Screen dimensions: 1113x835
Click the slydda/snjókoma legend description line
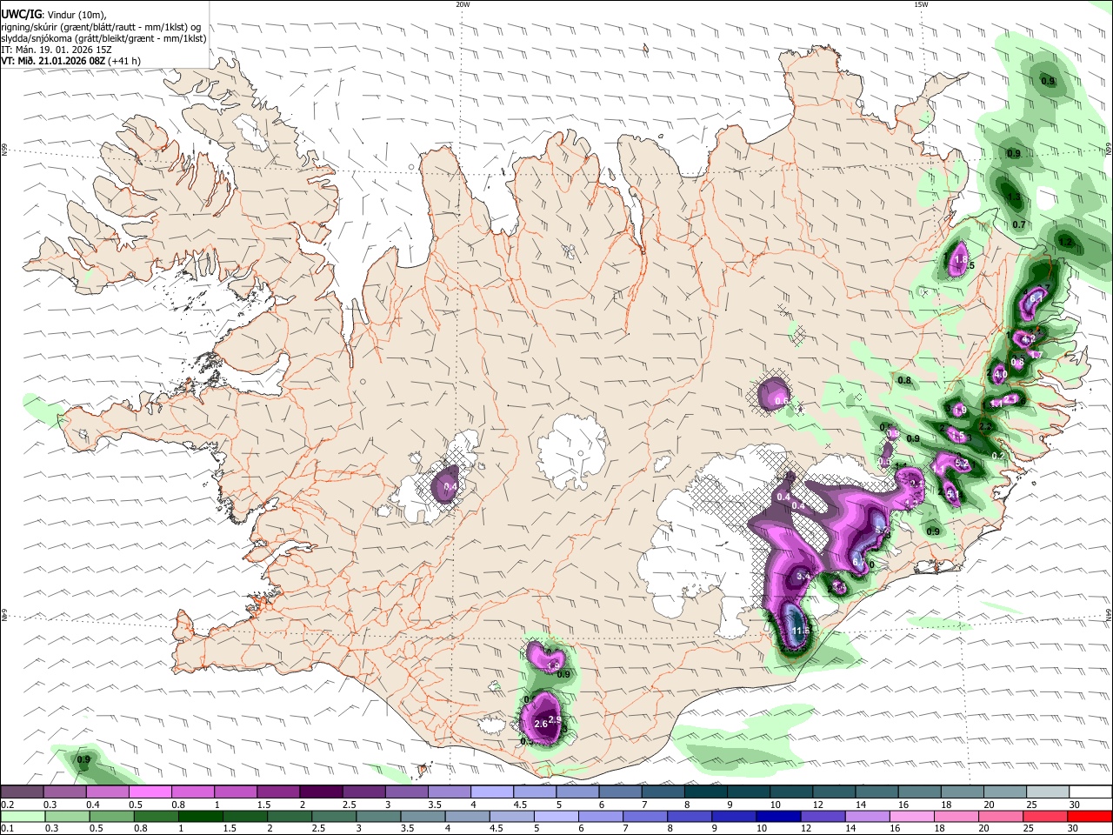point(103,38)
